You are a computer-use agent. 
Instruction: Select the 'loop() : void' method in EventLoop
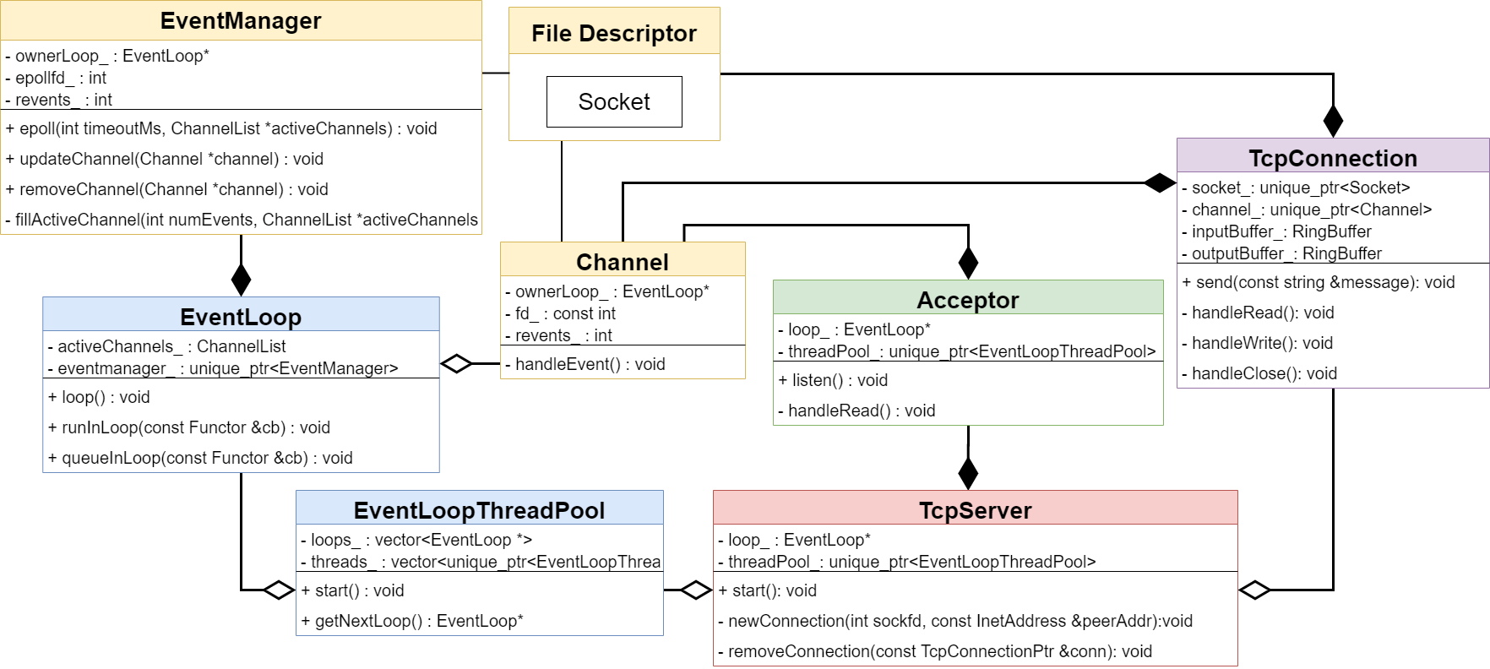click(x=99, y=398)
